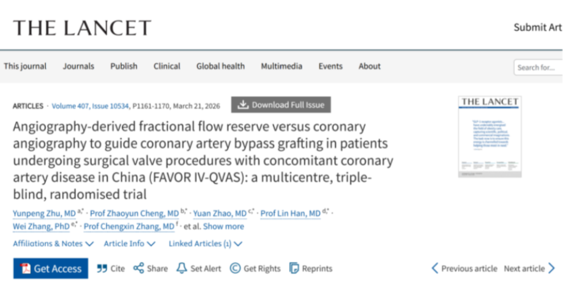Click the Cite quotation mark icon
The image size is (563, 306).
click(x=102, y=269)
